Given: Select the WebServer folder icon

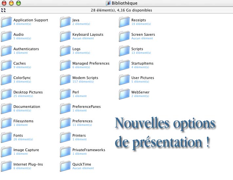Looking at the screenshot, I should pos(125,94).
